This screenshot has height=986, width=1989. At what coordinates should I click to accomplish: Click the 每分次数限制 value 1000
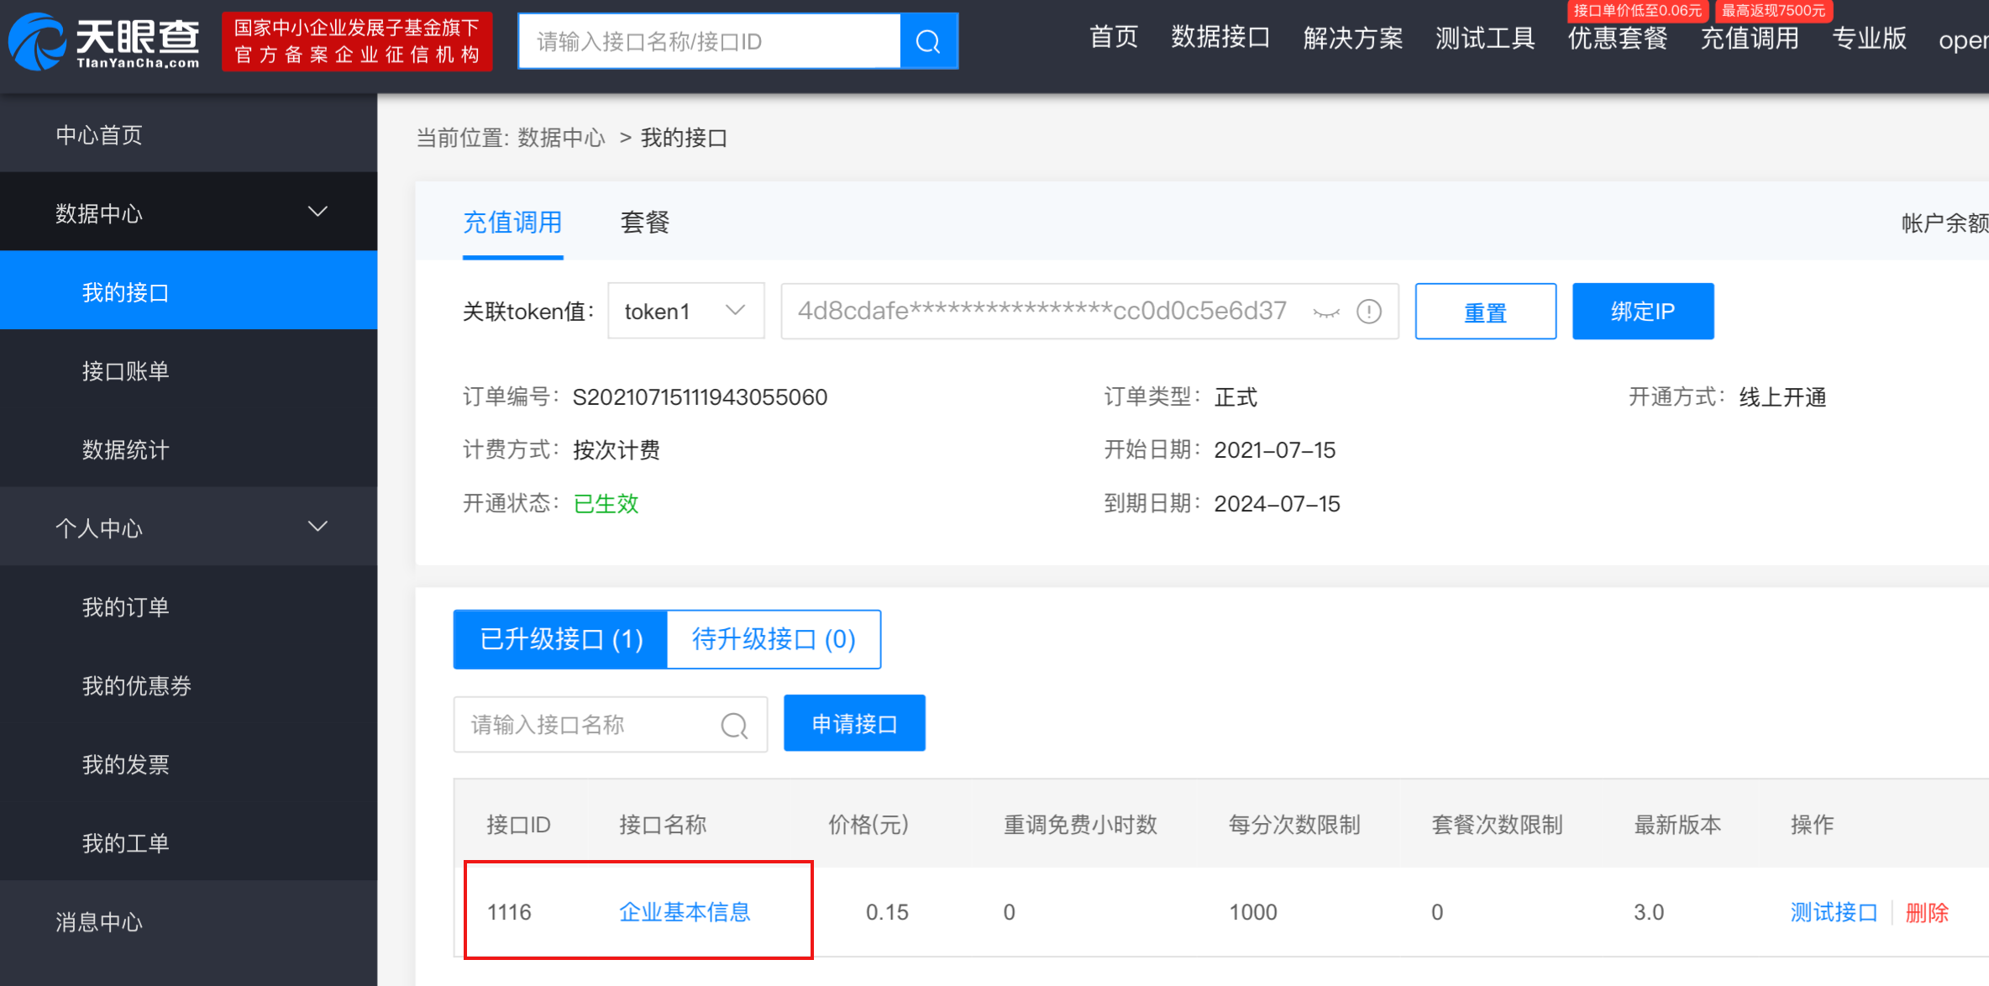point(1252,912)
